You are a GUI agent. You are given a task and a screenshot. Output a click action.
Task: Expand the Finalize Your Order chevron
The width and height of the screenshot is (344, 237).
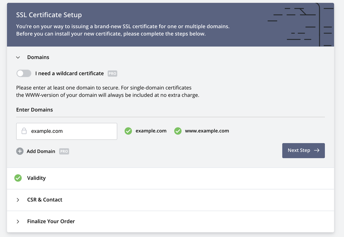pyautogui.click(x=18, y=222)
